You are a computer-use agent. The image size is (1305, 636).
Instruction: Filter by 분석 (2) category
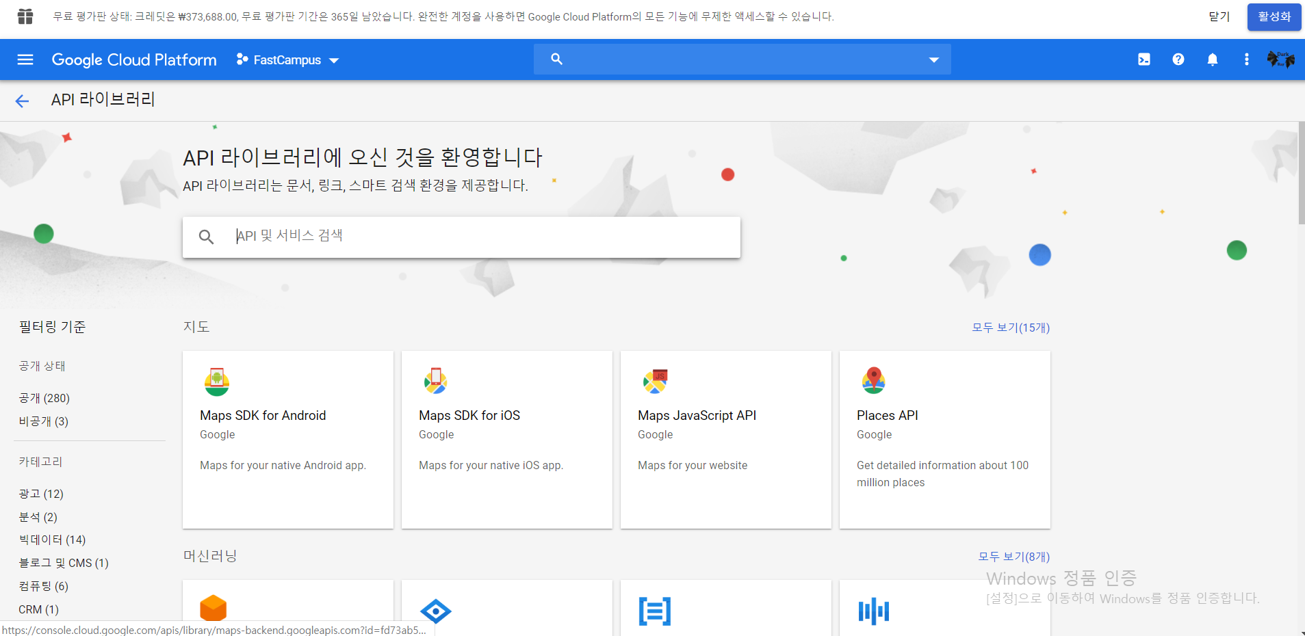click(38, 517)
